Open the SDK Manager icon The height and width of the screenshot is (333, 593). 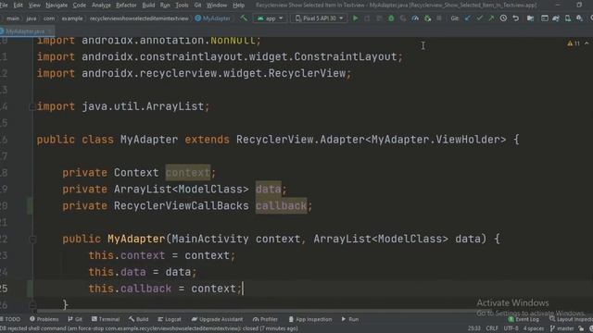[x=579, y=18]
